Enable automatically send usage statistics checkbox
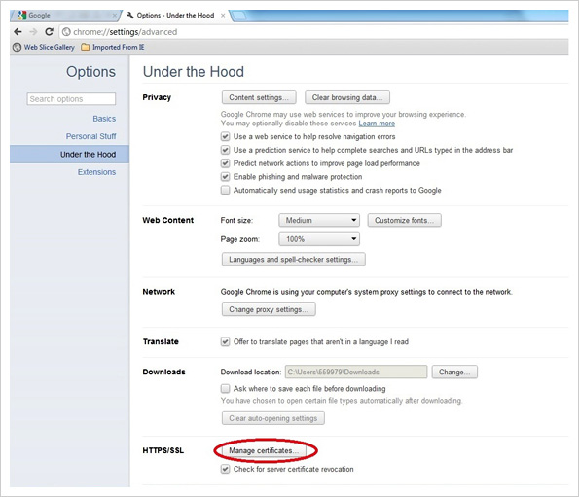The width and height of the screenshot is (579, 497). (225, 190)
